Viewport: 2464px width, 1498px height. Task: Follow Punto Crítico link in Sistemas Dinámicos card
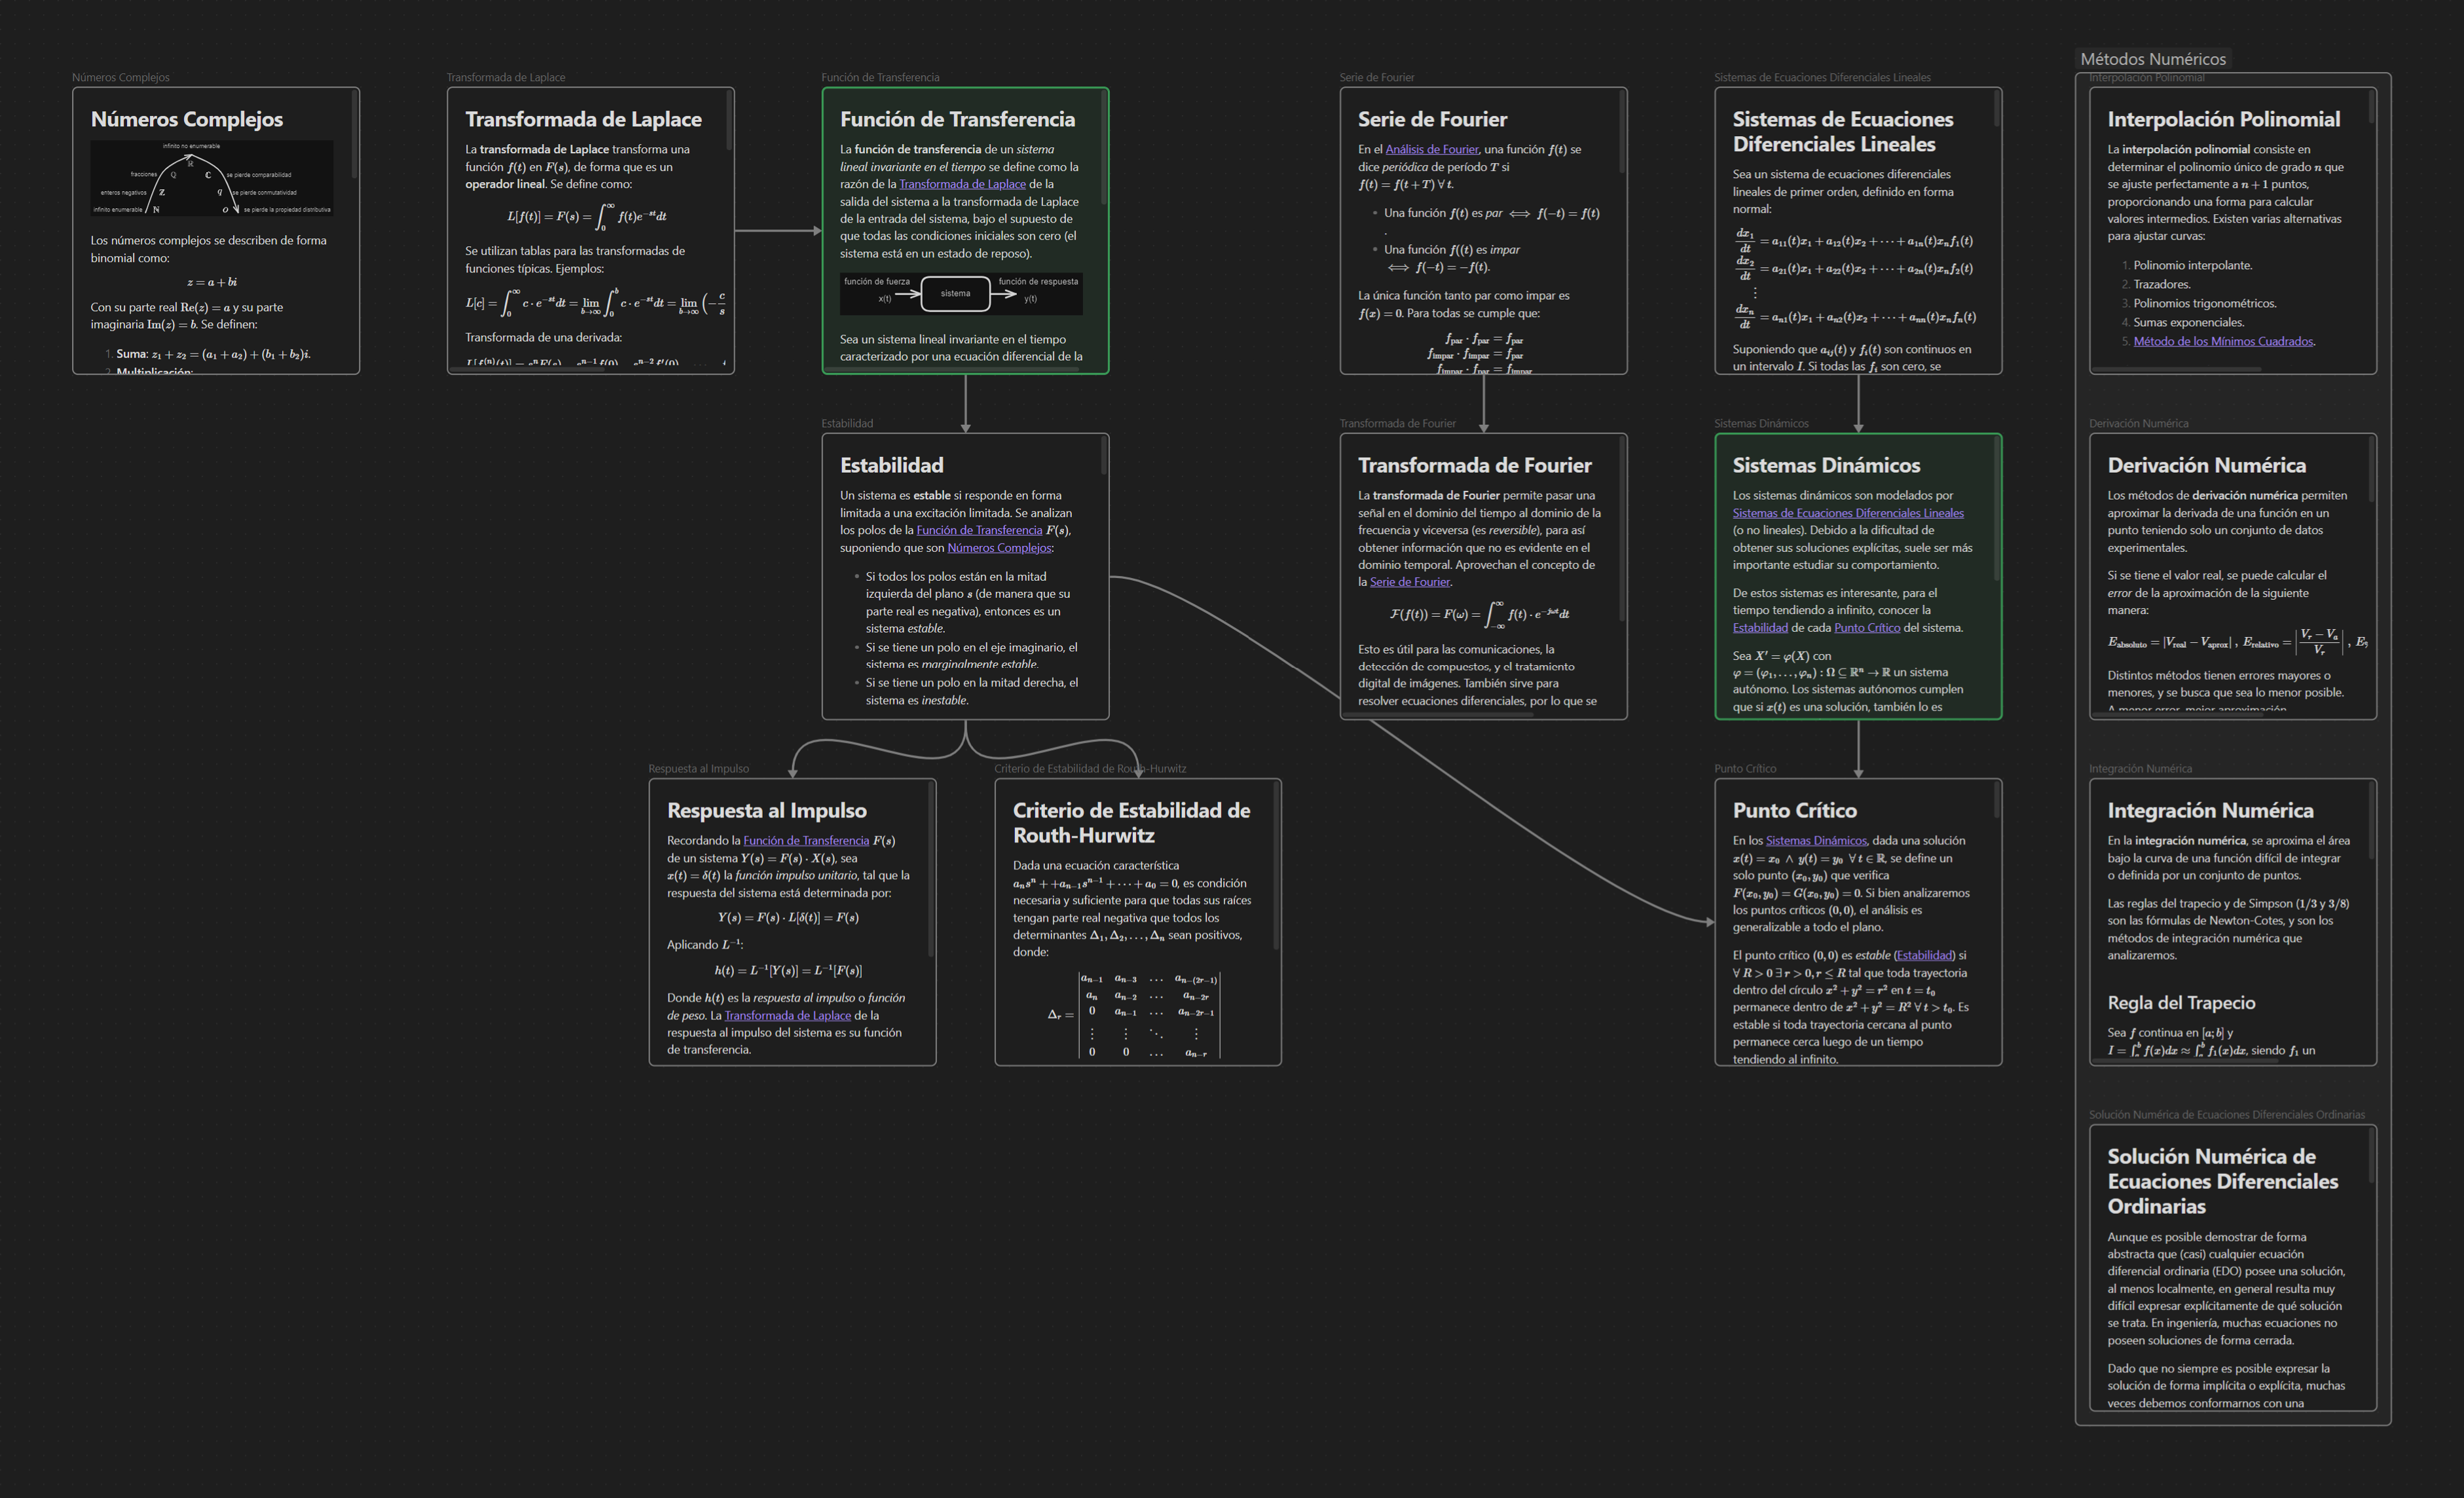coord(1867,628)
